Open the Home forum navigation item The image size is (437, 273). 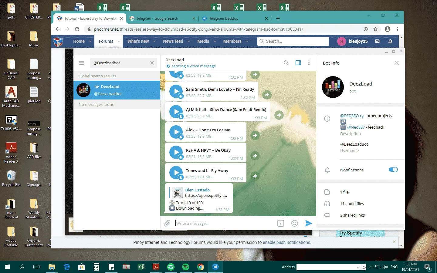coord(79,41)
